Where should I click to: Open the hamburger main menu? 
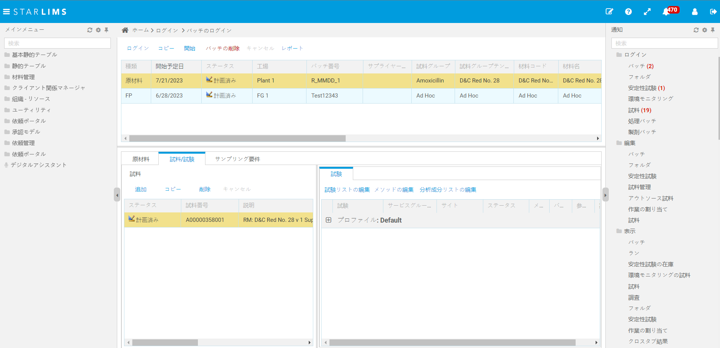click(6, 12)
